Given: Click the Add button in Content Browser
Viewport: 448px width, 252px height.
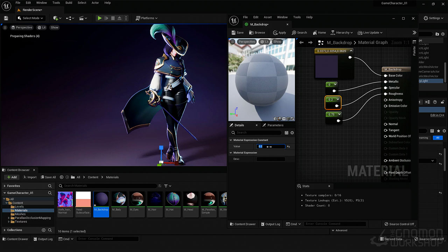Looking at the screenshot, I should (x=12, y=177).
